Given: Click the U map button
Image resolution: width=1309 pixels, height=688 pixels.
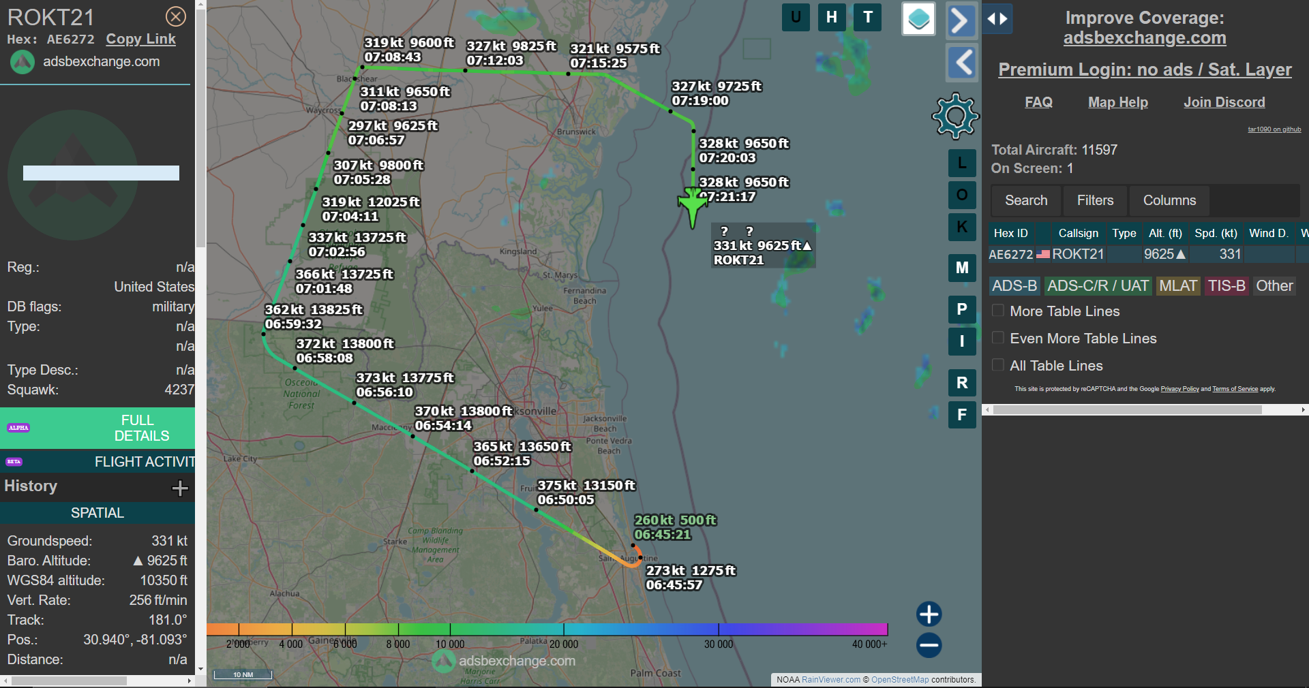Looking at the screenshot, I should [x=796, y=17].
